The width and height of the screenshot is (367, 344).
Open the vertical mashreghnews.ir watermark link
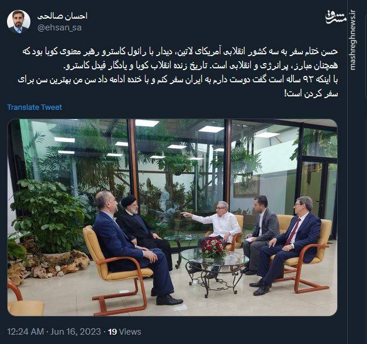tap(352, 40)
